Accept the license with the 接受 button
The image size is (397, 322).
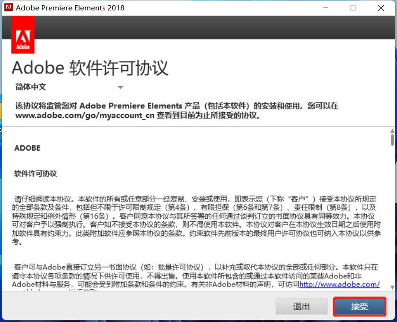pyautogui.click(x=359, y=306)
